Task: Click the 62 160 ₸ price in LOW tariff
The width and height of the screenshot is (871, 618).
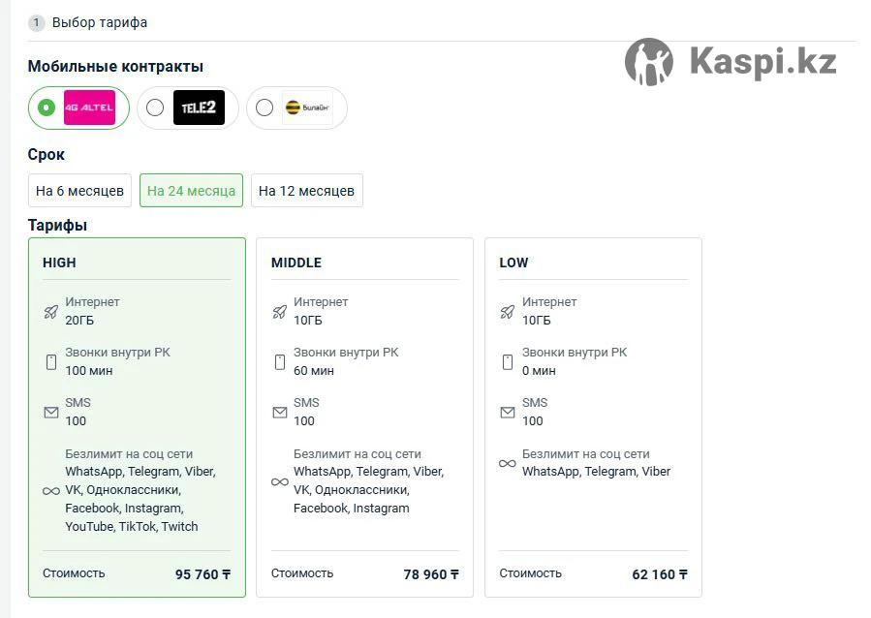Action: click(660, 574)
